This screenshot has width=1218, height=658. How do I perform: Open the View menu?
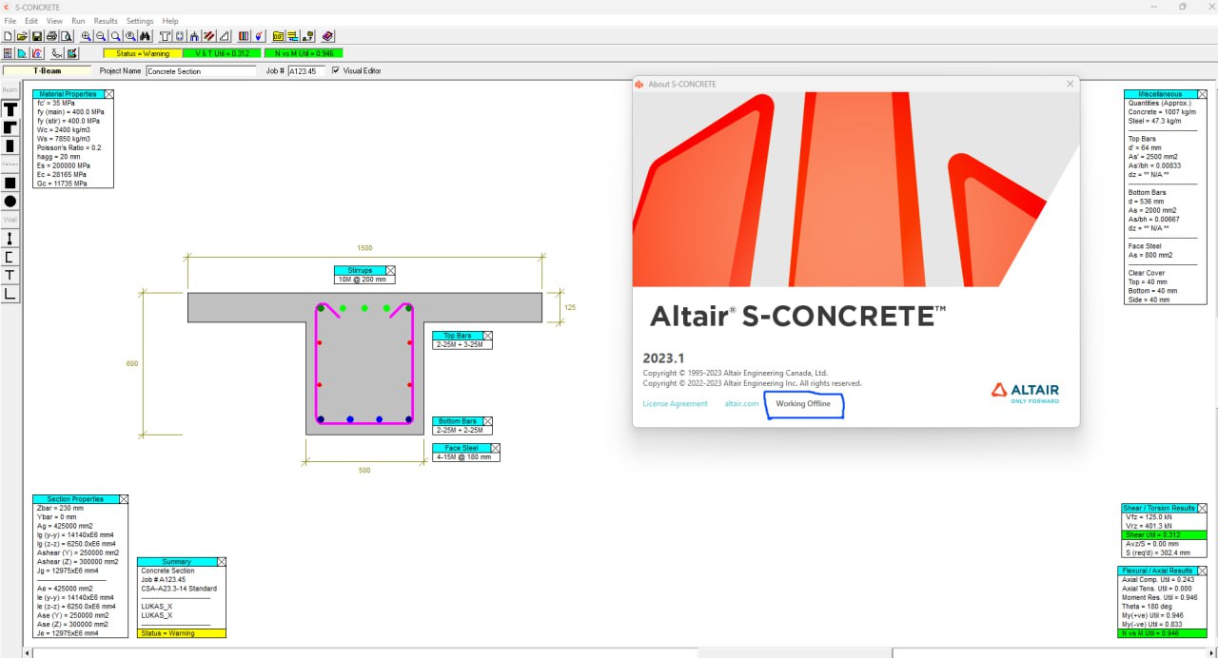tap(54, 21)
